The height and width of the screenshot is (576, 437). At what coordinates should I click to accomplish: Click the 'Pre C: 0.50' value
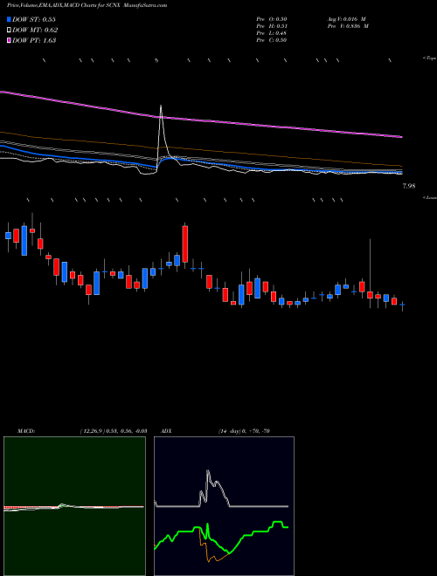(272, 40)
